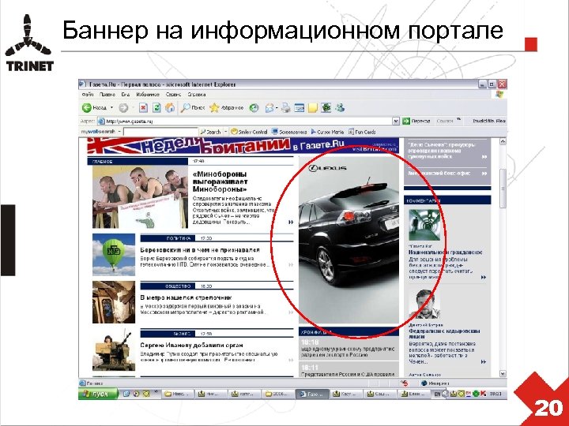
Task: Switch to the 2006... folder taskbar button
Action: coord(279,394)
